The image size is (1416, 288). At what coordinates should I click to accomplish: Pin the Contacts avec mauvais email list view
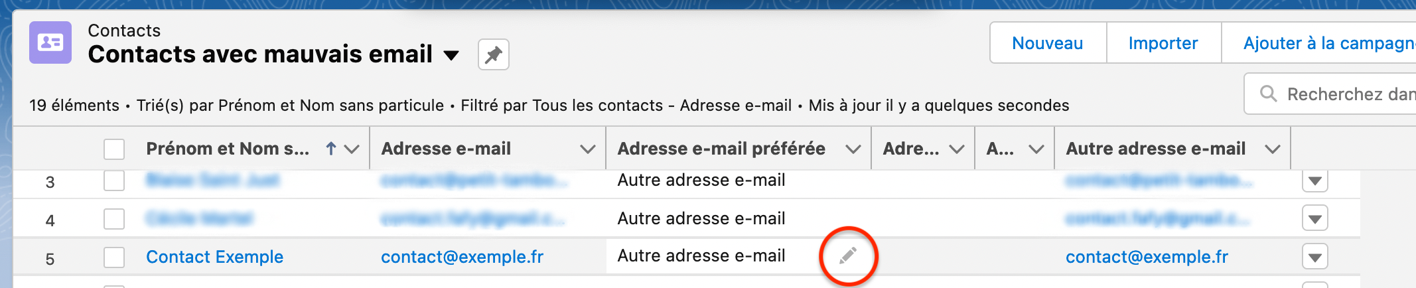493,54
